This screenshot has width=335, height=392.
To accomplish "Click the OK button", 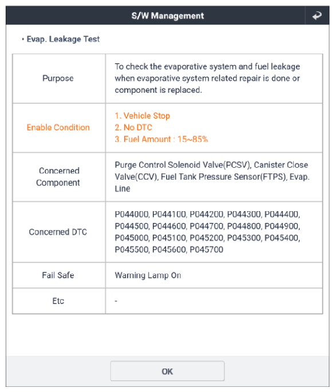I will pyautogui.click(x=167, y=371).
